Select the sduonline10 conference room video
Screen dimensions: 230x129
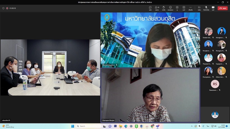tap(50, 67)
